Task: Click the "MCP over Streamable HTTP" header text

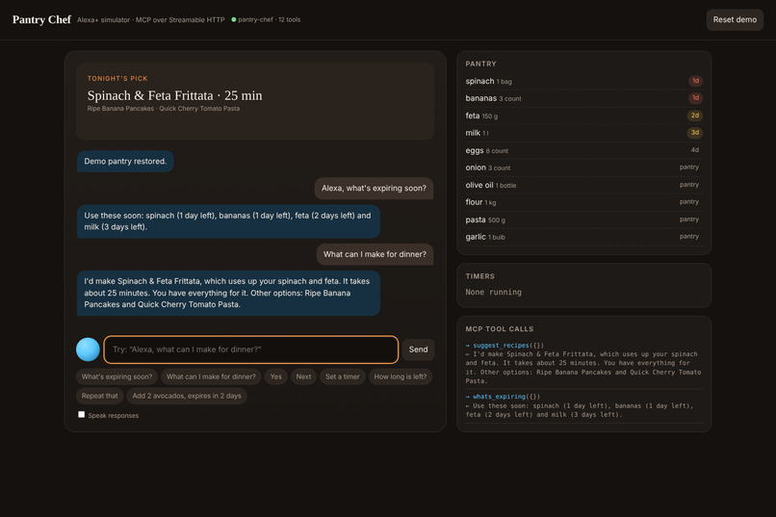Action: coord(180,20)
